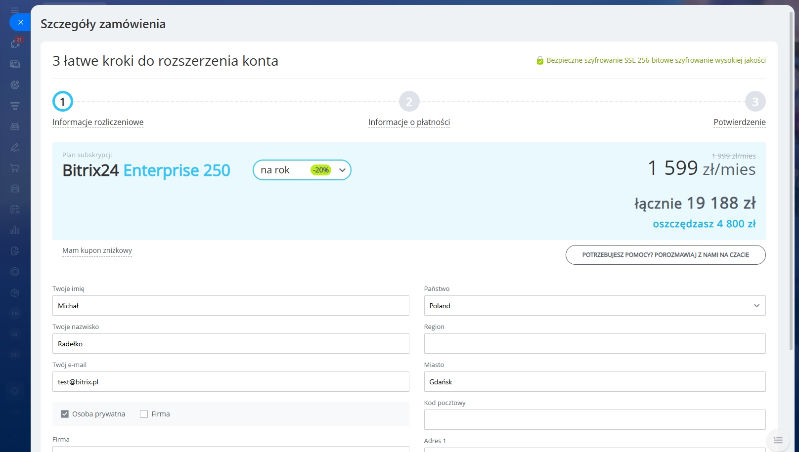
Task: Open the 'na rok' billing period dropdown
Action: [302, 170]
